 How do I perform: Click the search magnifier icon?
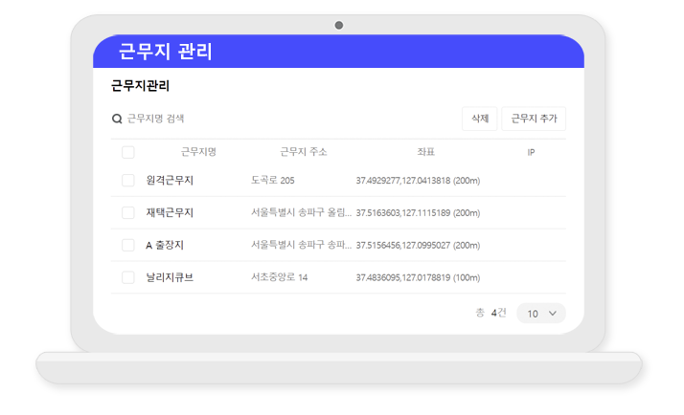[x=117, y=120]
